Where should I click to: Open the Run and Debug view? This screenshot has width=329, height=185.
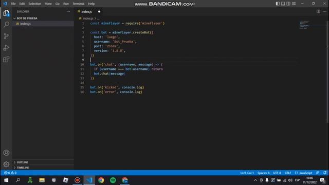point(6,48)
